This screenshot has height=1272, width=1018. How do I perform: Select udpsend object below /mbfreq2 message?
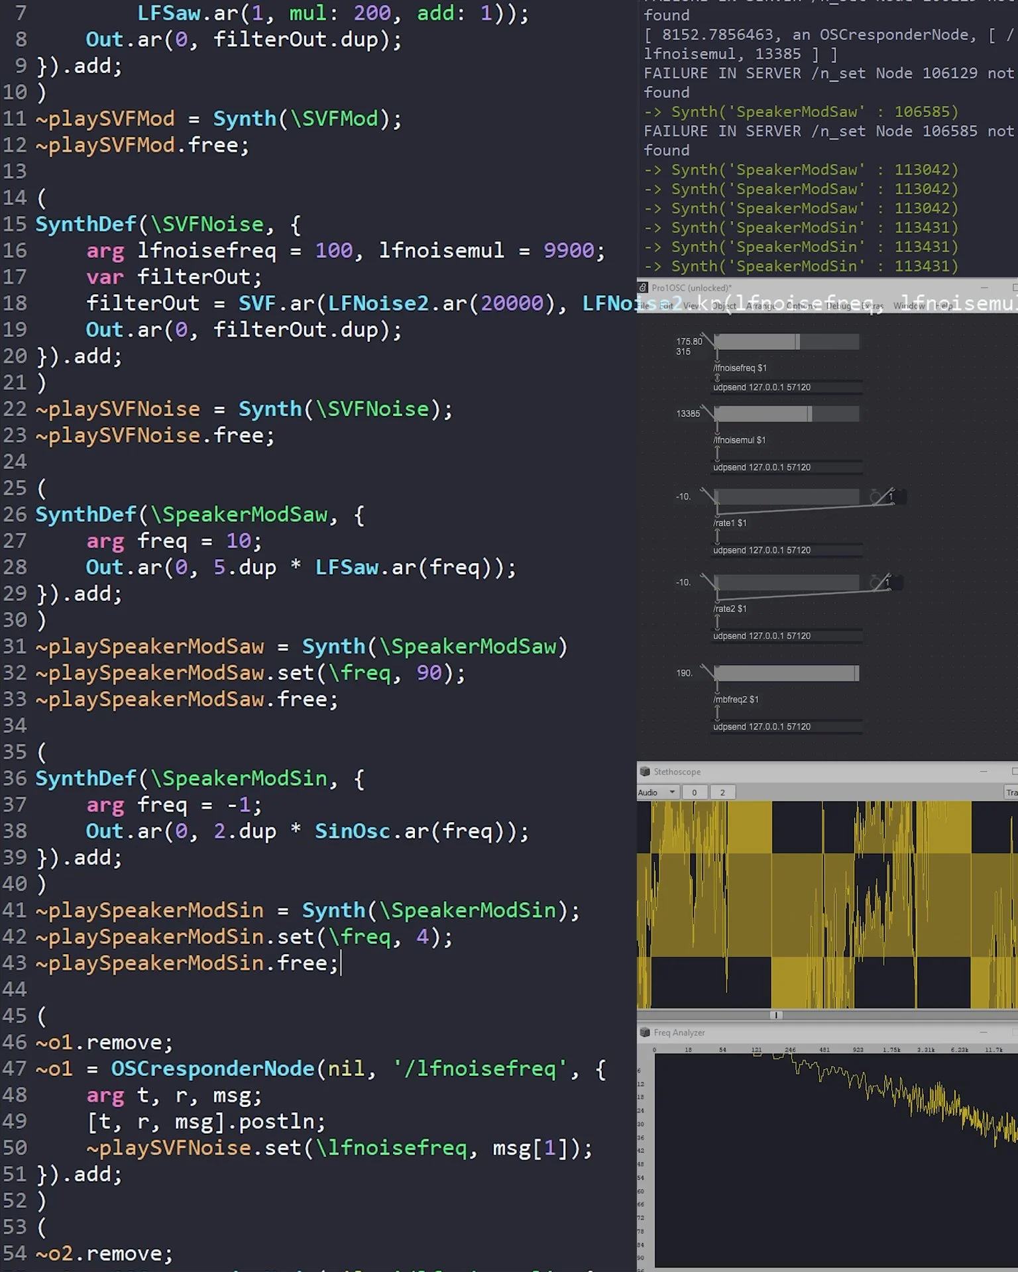(x=787, y=727)
